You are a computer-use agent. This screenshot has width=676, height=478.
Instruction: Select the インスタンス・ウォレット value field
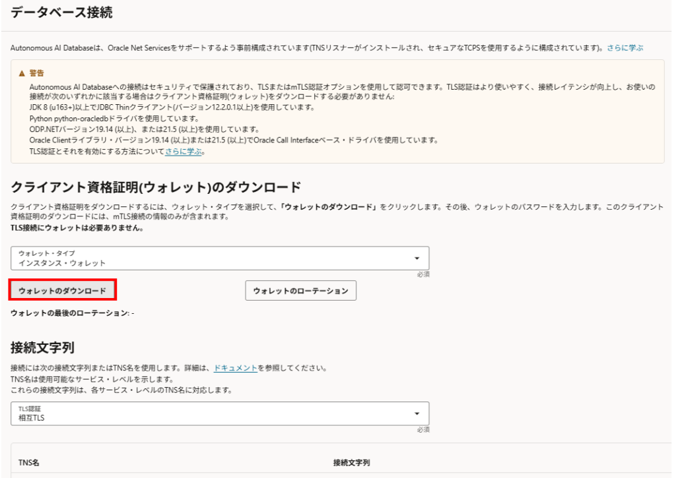point(63,263)
